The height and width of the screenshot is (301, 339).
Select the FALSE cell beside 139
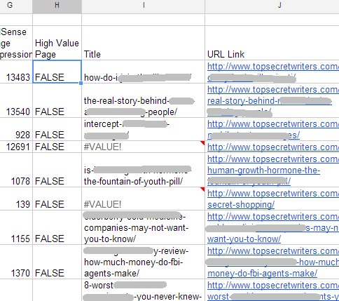tap(57, 199)
